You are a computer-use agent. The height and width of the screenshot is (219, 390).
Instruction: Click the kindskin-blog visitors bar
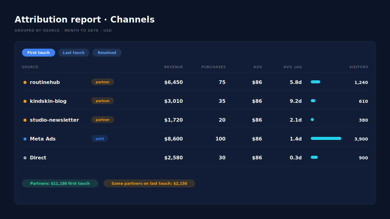click(313, 101)
